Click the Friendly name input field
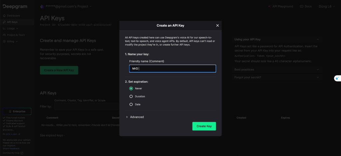 click(x=172, y=69)
